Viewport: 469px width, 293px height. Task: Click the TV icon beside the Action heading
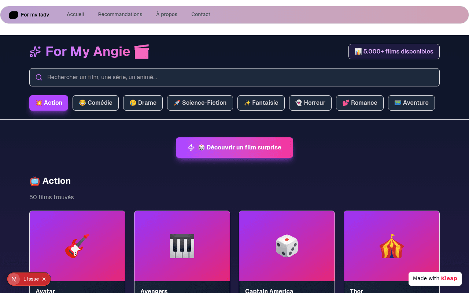point(34,181)
